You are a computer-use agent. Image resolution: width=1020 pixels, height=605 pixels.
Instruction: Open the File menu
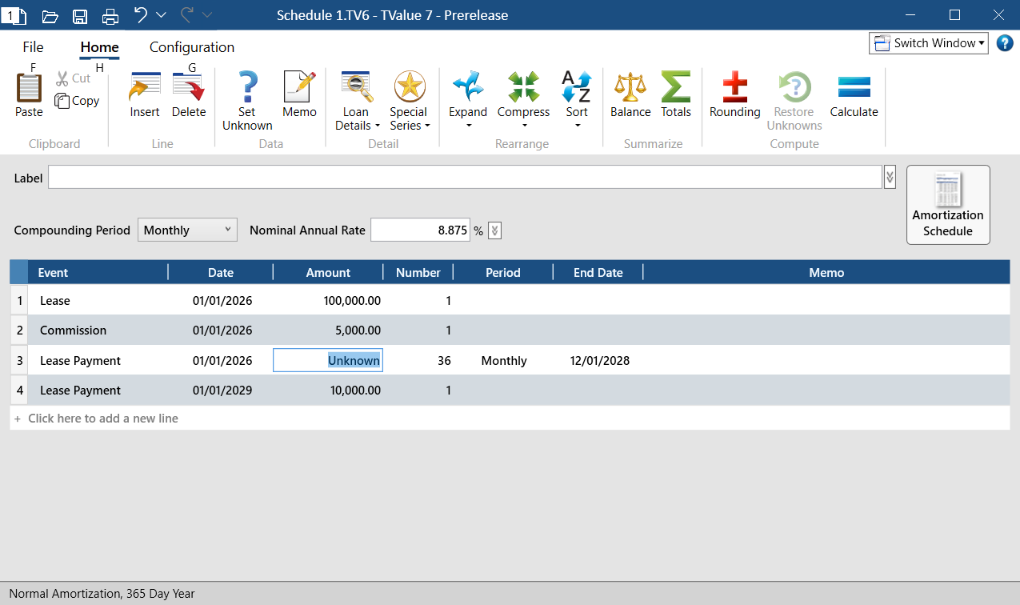33,47
